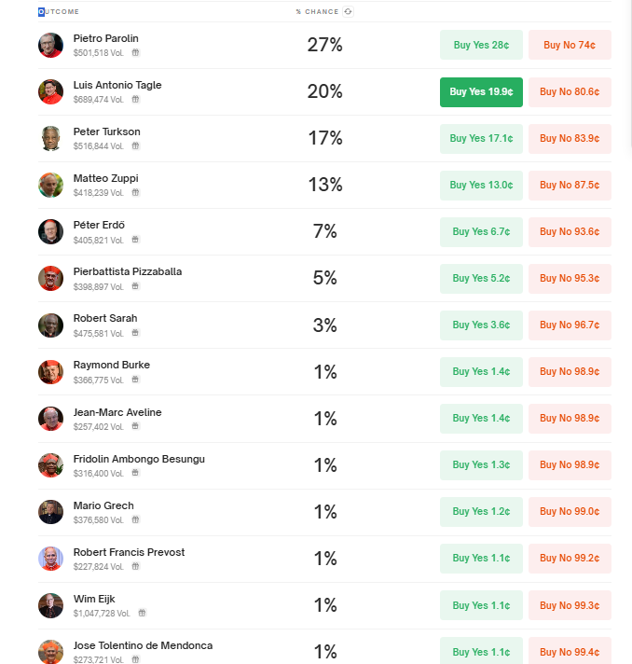The width and height of the screenshot is (632, 664).
Task: Open Pietro Parolin's avatar photo
Action: click(x=50, y=46)
